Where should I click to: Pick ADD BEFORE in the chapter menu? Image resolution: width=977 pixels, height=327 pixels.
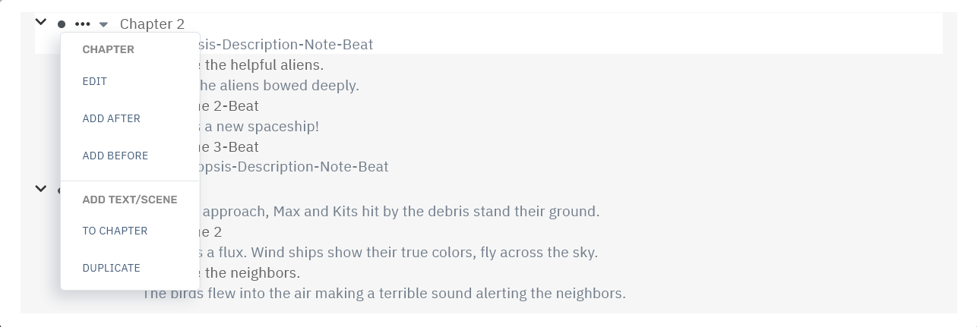point(115,156)
